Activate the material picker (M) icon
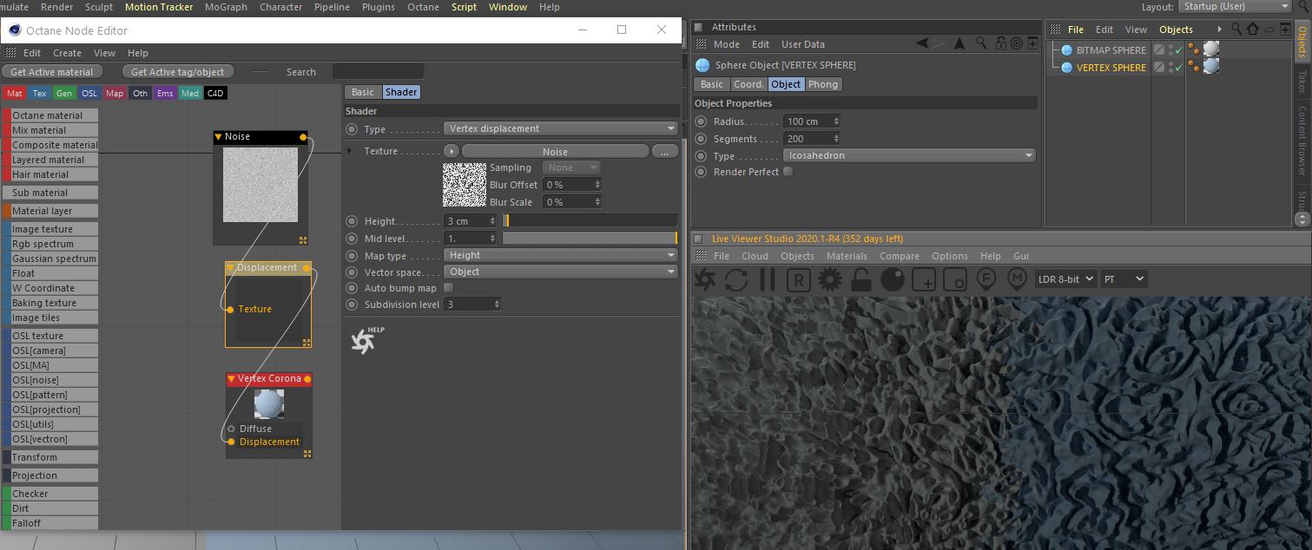The height and width of the screenshot is (550, 1312). click(x=1017, y=279)
